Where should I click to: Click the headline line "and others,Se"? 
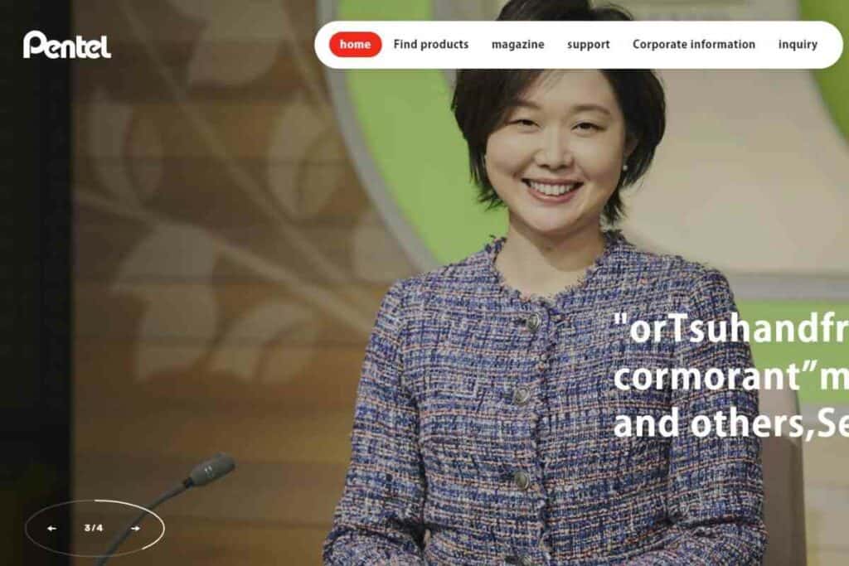pos(731,423)
